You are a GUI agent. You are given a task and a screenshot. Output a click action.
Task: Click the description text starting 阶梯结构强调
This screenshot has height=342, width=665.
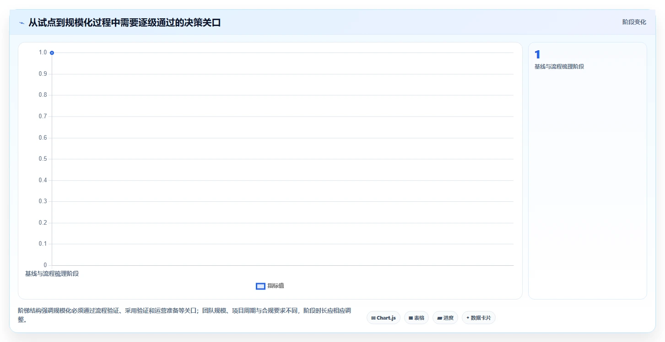point(184,315)
